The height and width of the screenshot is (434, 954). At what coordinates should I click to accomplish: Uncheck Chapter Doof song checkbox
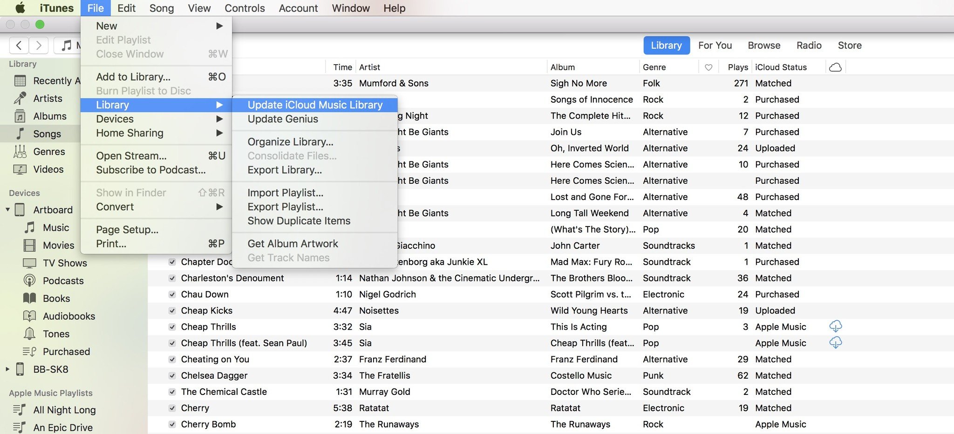point(172,262)
